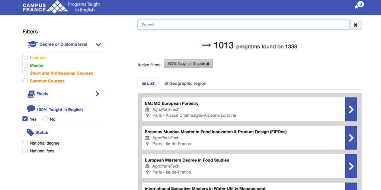The width and height of the screenshot is (381, 190).
Task: Click the Fields heading label
Action: click(42, 94)
